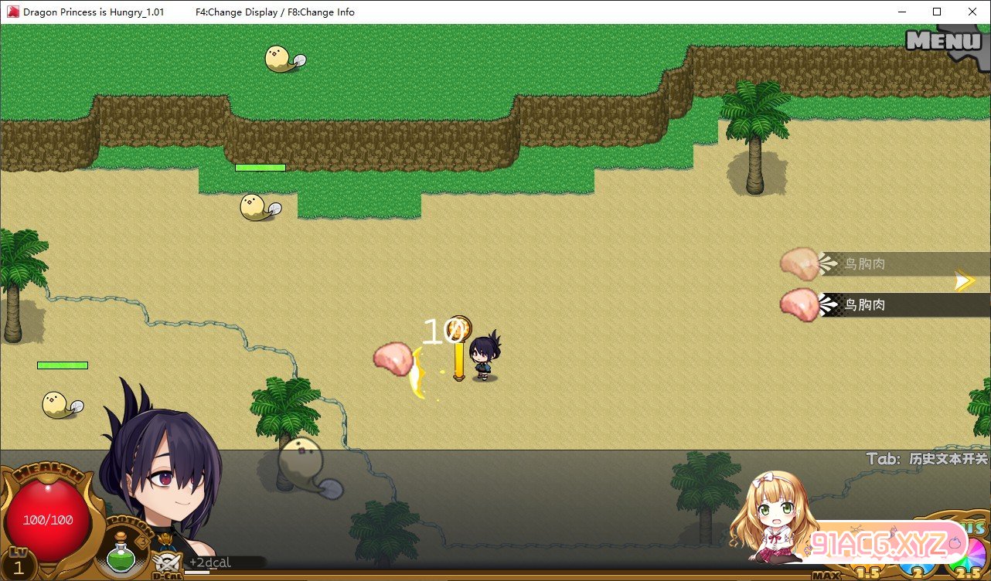Screen dimensions: 991x581
Task: Select the faded upper 鸟胸肉 item entry
Action: [881, 264]
